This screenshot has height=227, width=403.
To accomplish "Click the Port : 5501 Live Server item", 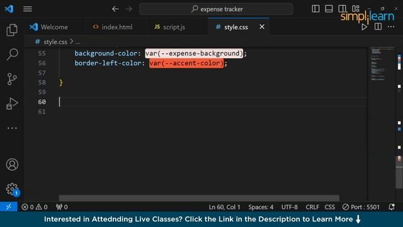I will coord(361,207).
